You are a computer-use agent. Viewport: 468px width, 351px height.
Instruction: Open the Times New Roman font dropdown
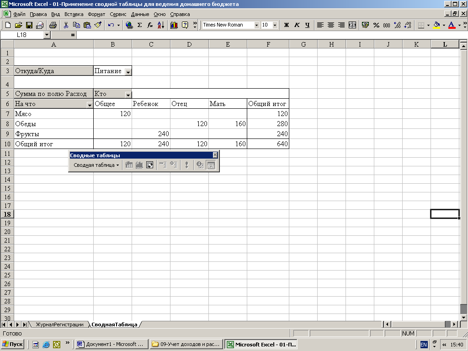[256, 25]
